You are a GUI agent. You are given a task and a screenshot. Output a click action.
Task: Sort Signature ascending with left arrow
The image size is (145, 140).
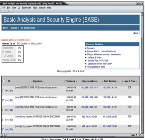click(x=32, y=81)
